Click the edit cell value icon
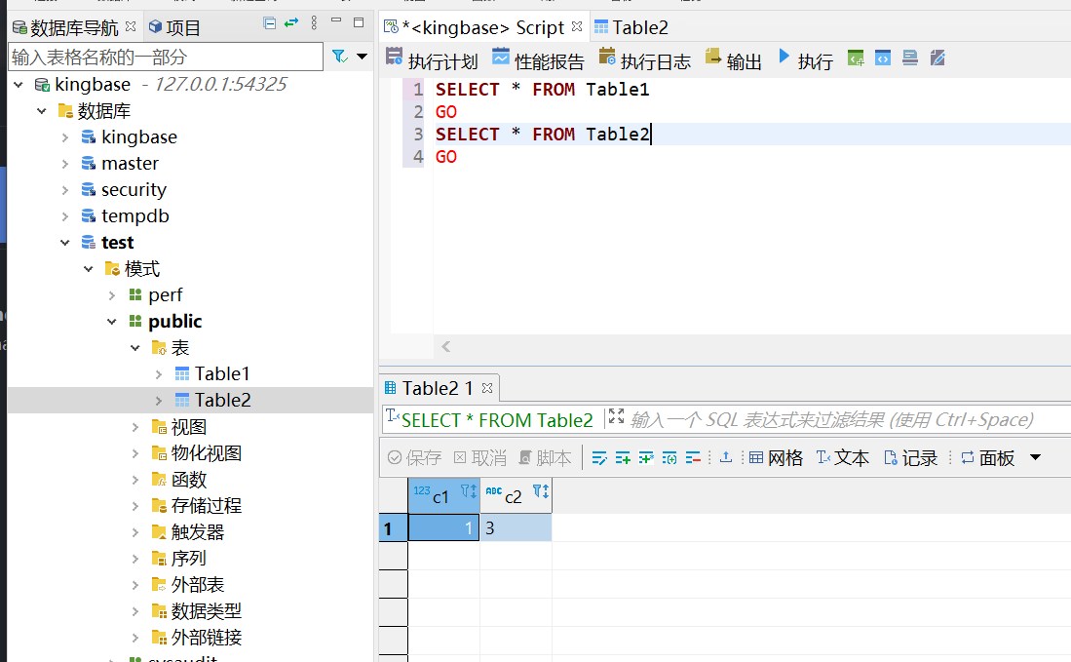Screen dimensions: 1071x662 599,457
